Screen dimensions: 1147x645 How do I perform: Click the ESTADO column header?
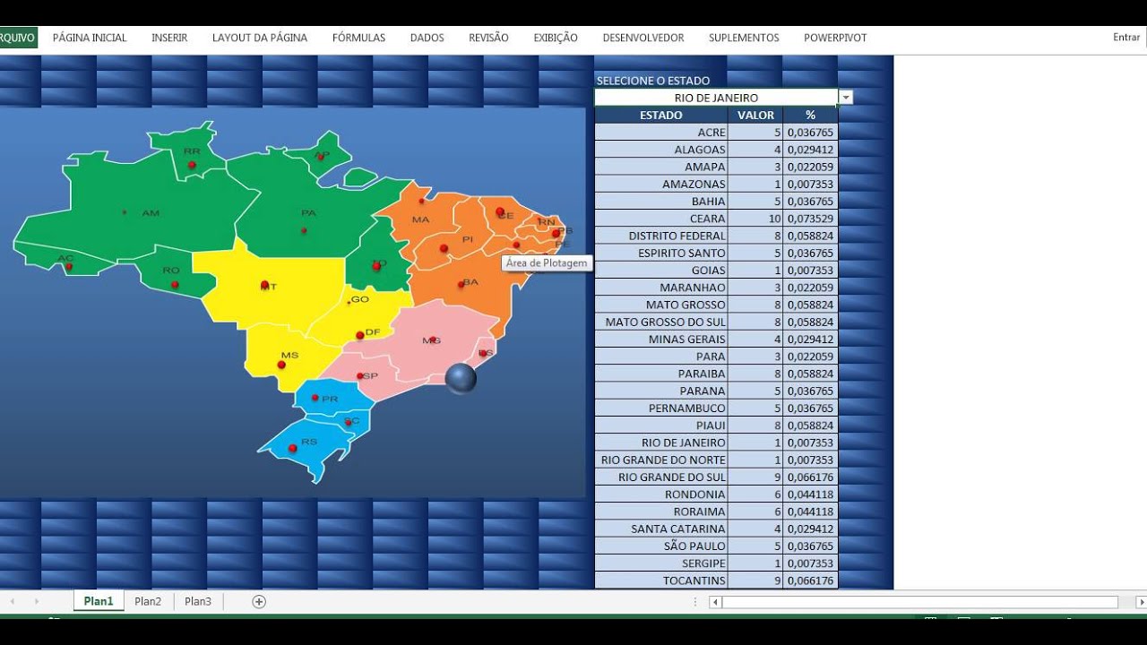pos(661,115)
